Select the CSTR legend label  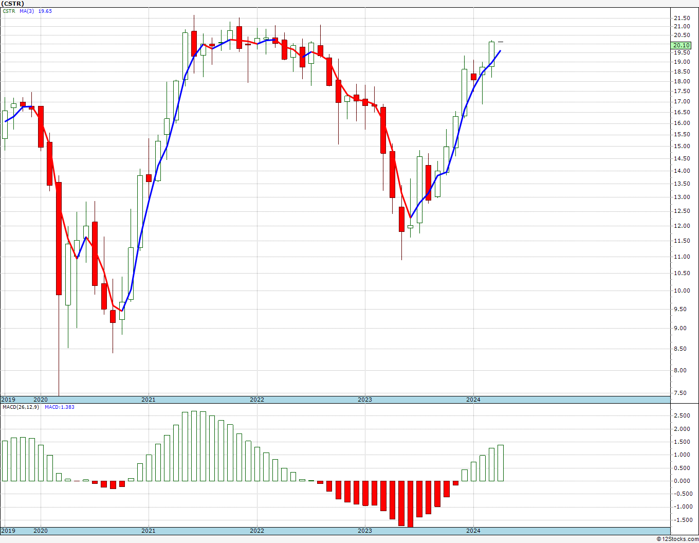click(x=9, y=11)
